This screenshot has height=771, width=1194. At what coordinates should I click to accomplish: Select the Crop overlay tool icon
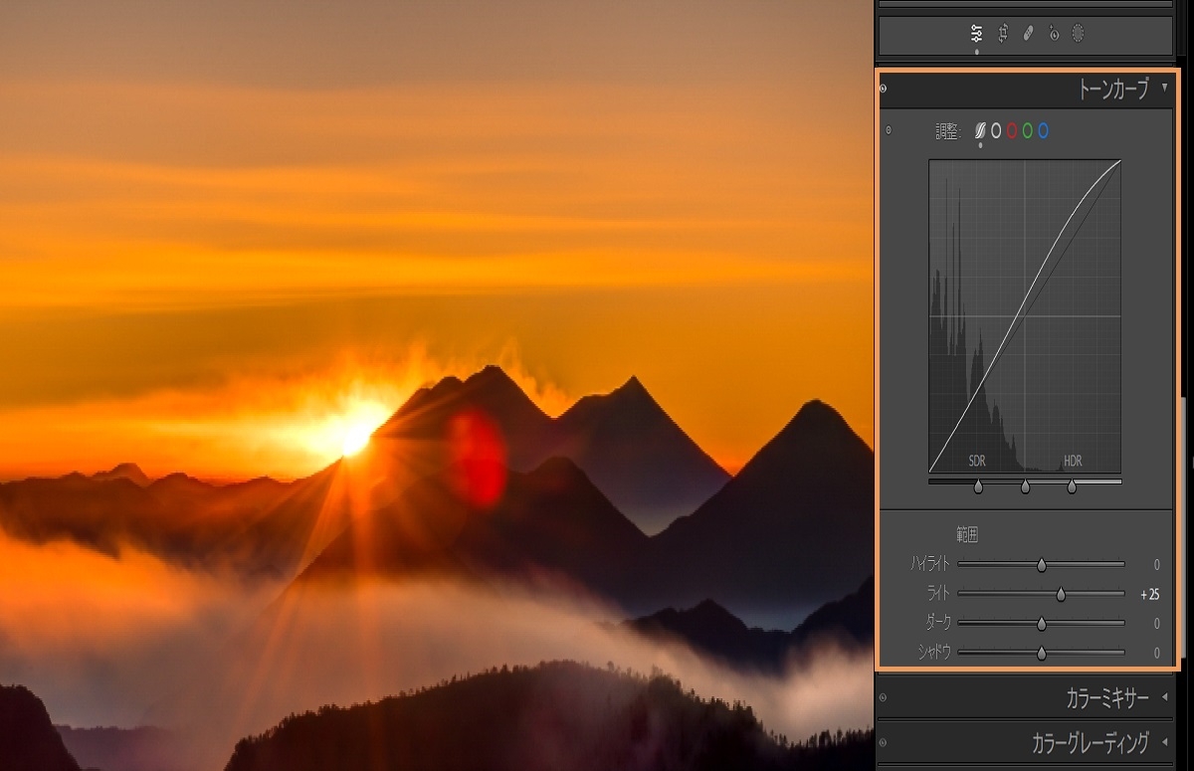coord(1003,34)
